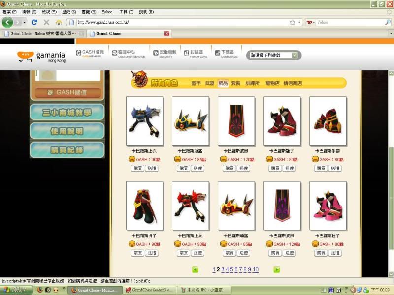Open the Yahoo search engine dropdown
Screen dimensions: 394x295
[x=311, y=22]
